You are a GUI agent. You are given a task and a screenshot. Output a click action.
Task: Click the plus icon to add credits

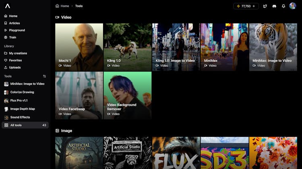click(x=254, y=6)
